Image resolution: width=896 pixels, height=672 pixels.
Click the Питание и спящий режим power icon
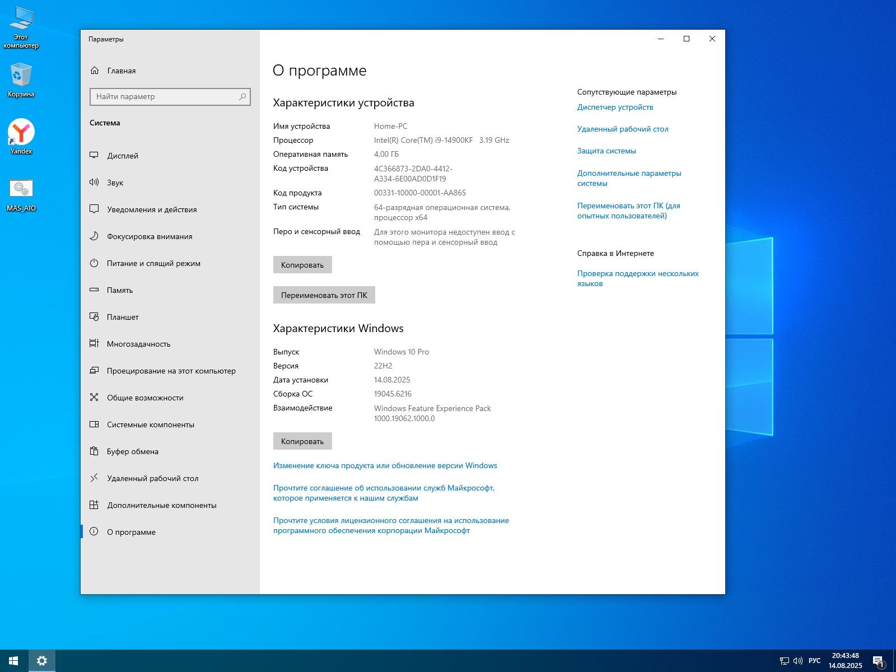tap(94, 263)
